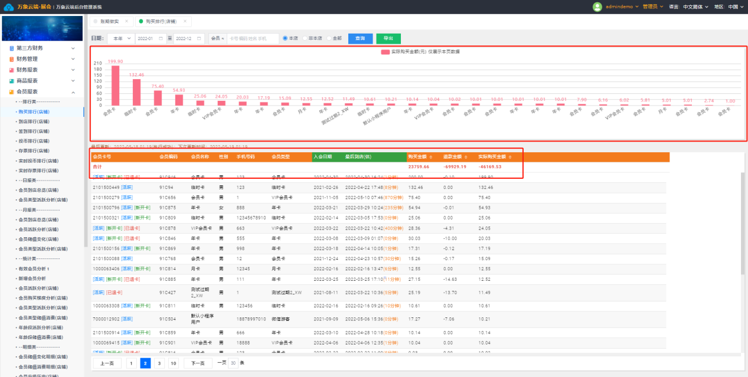Image resolution: width=748 pixels, height=377 pixels.
Task: Click the 财务报表 menu icon
Action: (11, 70)
